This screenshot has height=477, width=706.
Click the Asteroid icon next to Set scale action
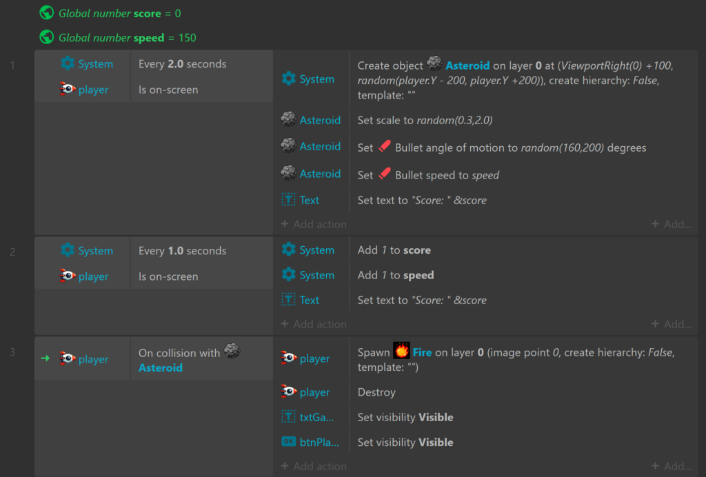coord(289,120)
